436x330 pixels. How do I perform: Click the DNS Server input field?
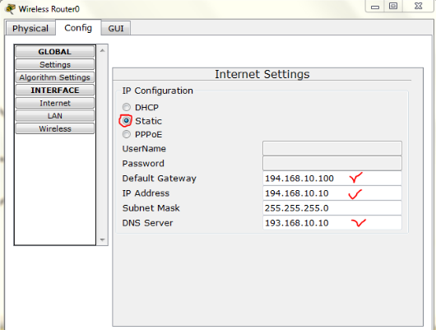(x=332, y=222)
